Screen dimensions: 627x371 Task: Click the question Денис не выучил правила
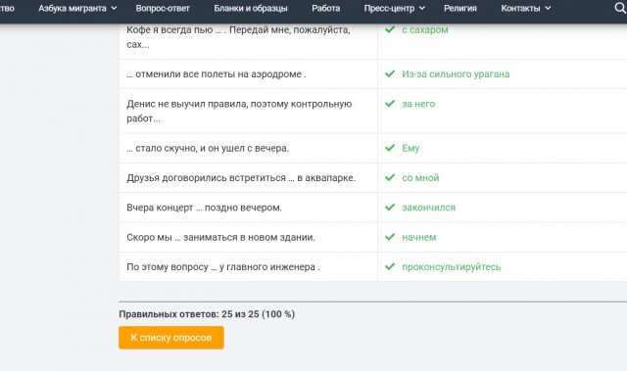[239, 111]
